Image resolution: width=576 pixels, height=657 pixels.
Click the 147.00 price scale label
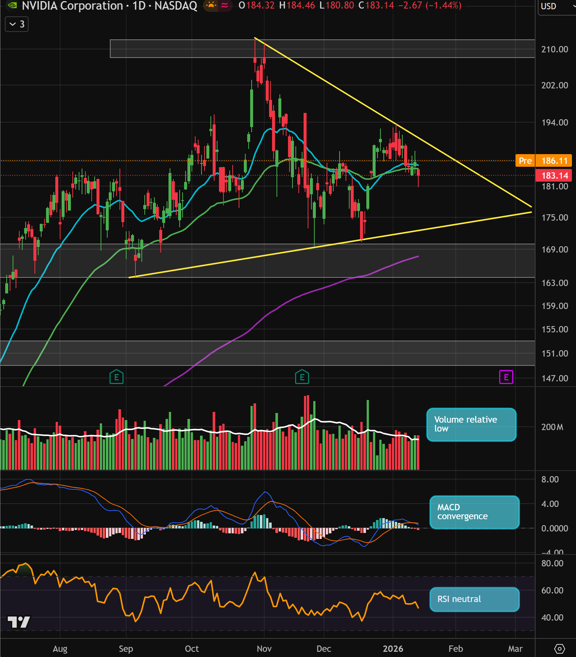pos(554,378)
